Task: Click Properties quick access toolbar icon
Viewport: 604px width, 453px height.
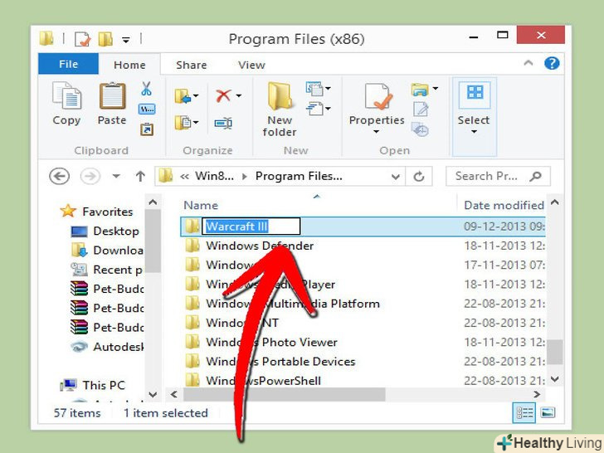Action: (x=83, y=38)
